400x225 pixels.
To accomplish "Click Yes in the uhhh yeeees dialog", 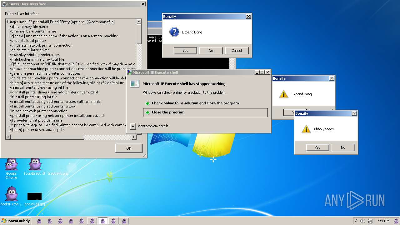I will tap(317, 147).
